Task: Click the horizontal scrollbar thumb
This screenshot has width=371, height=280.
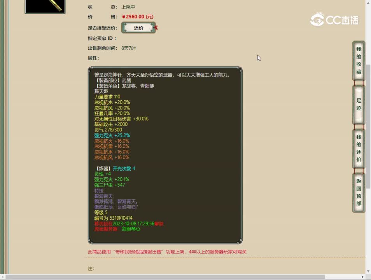Action: click(x=165, y=276)
